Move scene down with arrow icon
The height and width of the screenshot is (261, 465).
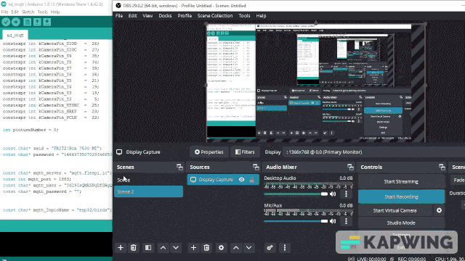click(x=176, y=248)
